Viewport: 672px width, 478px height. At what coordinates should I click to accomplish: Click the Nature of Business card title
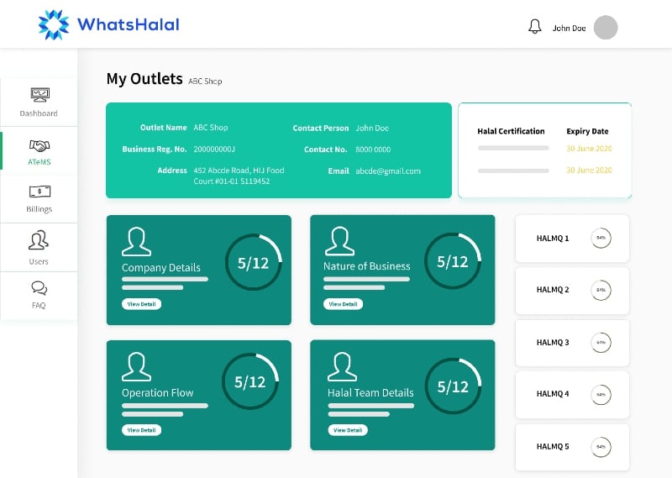[367, 266]
